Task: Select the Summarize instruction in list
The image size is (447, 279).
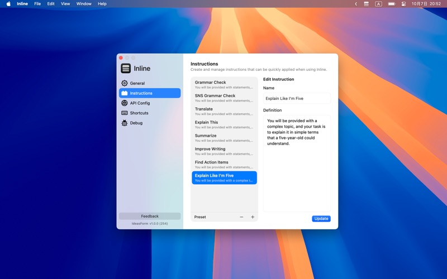Action: coord(224,138)
